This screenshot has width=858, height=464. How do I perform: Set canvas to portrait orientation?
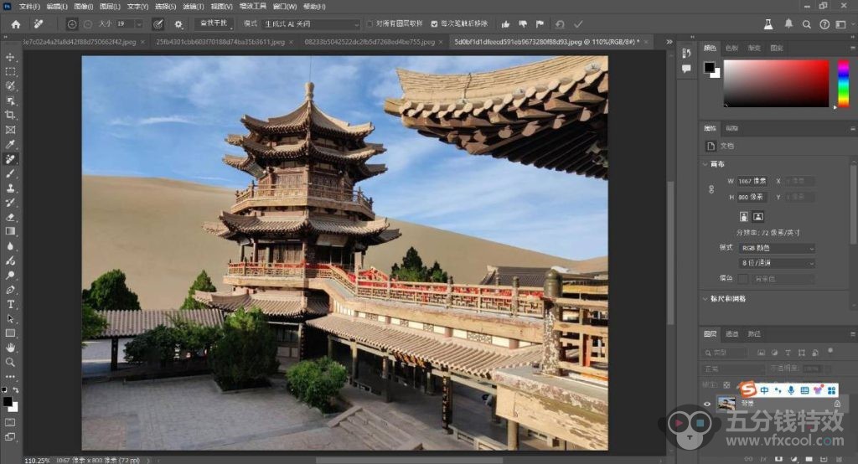[744, 217]
